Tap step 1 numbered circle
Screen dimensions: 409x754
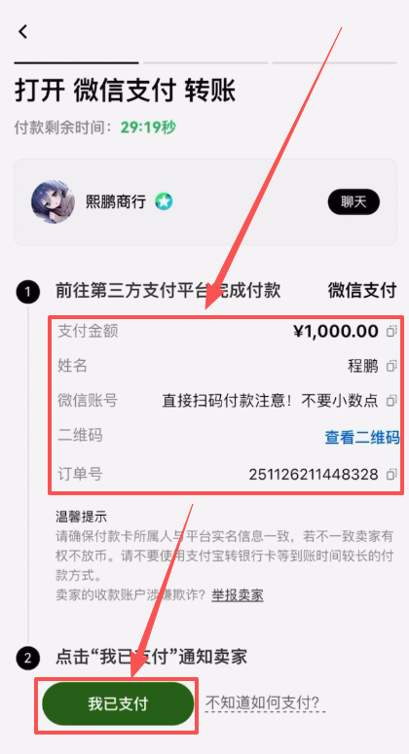[27, 292]
